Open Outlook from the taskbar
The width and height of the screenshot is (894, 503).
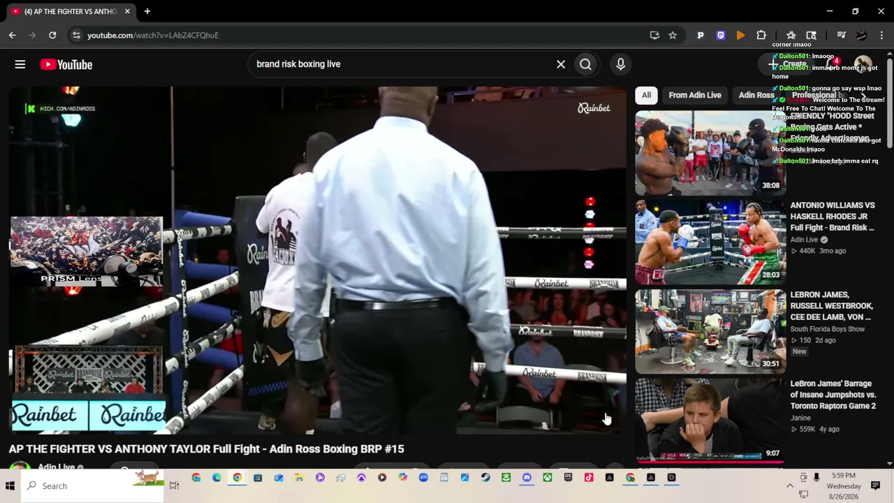point(279,478)
